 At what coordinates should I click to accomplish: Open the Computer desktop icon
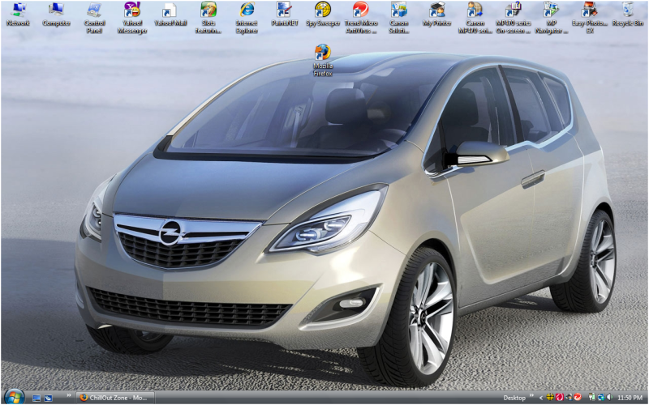point(56,11)
